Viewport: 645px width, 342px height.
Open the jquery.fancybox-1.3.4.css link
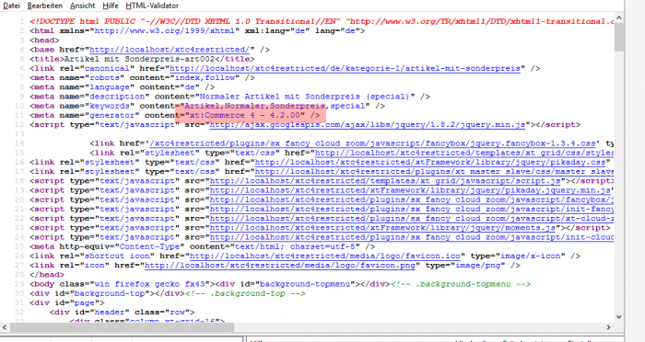(x=373, y=143)
